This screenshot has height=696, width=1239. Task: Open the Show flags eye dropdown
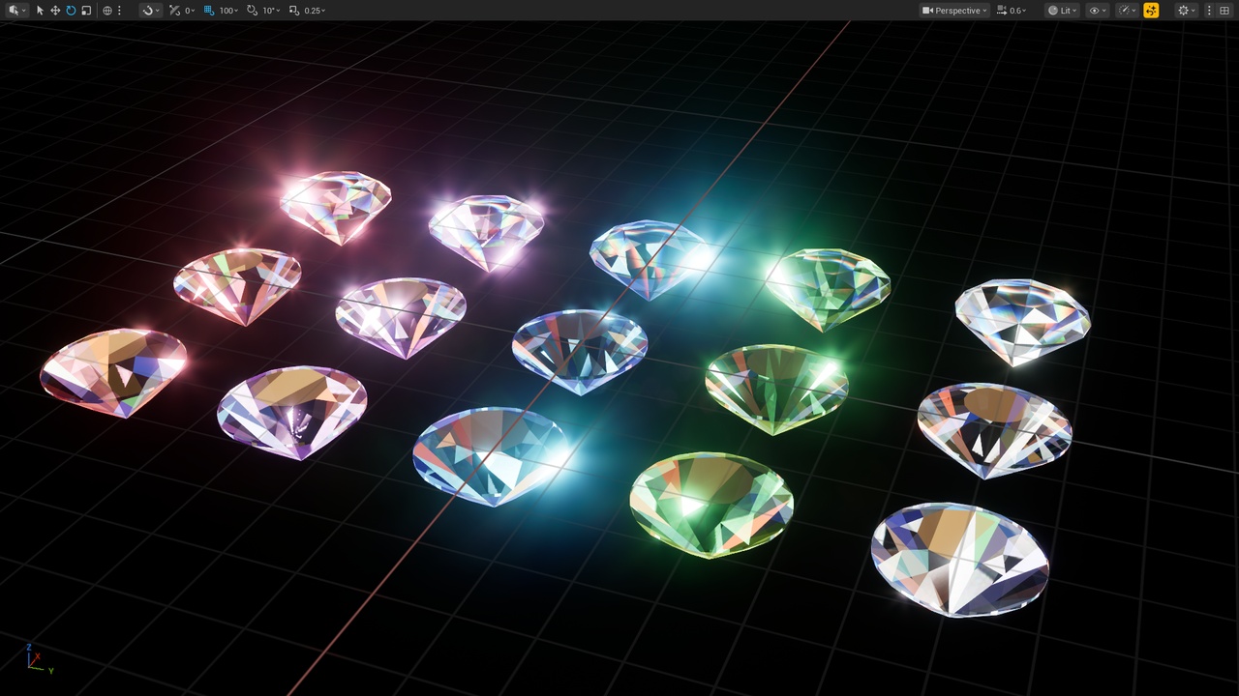1096,11
